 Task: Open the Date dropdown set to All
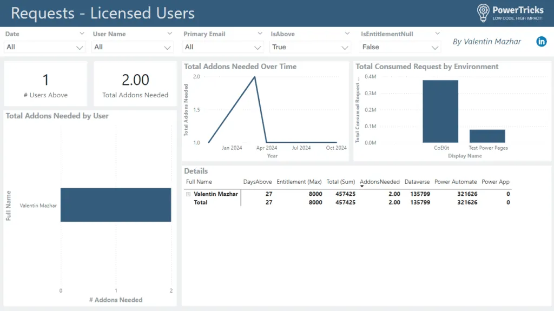coord(44,47)
